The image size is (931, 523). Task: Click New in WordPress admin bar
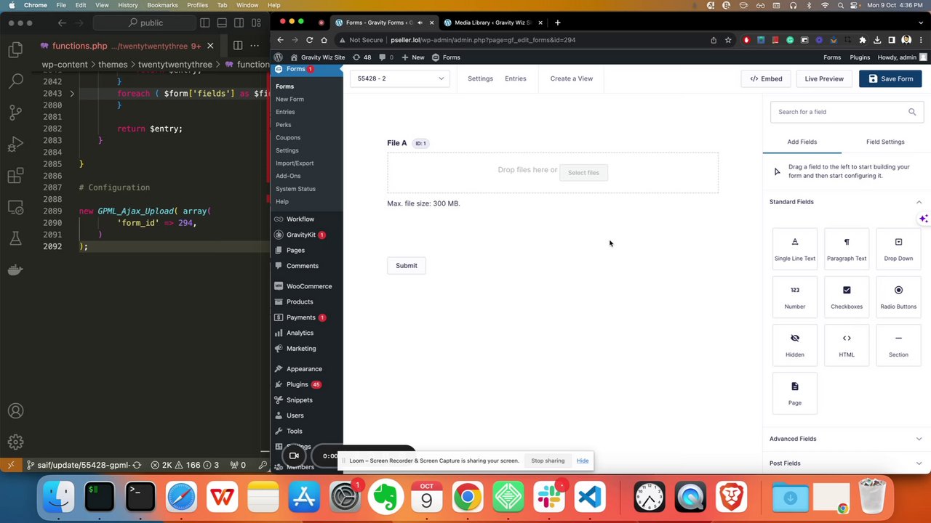tap(412, 57)
